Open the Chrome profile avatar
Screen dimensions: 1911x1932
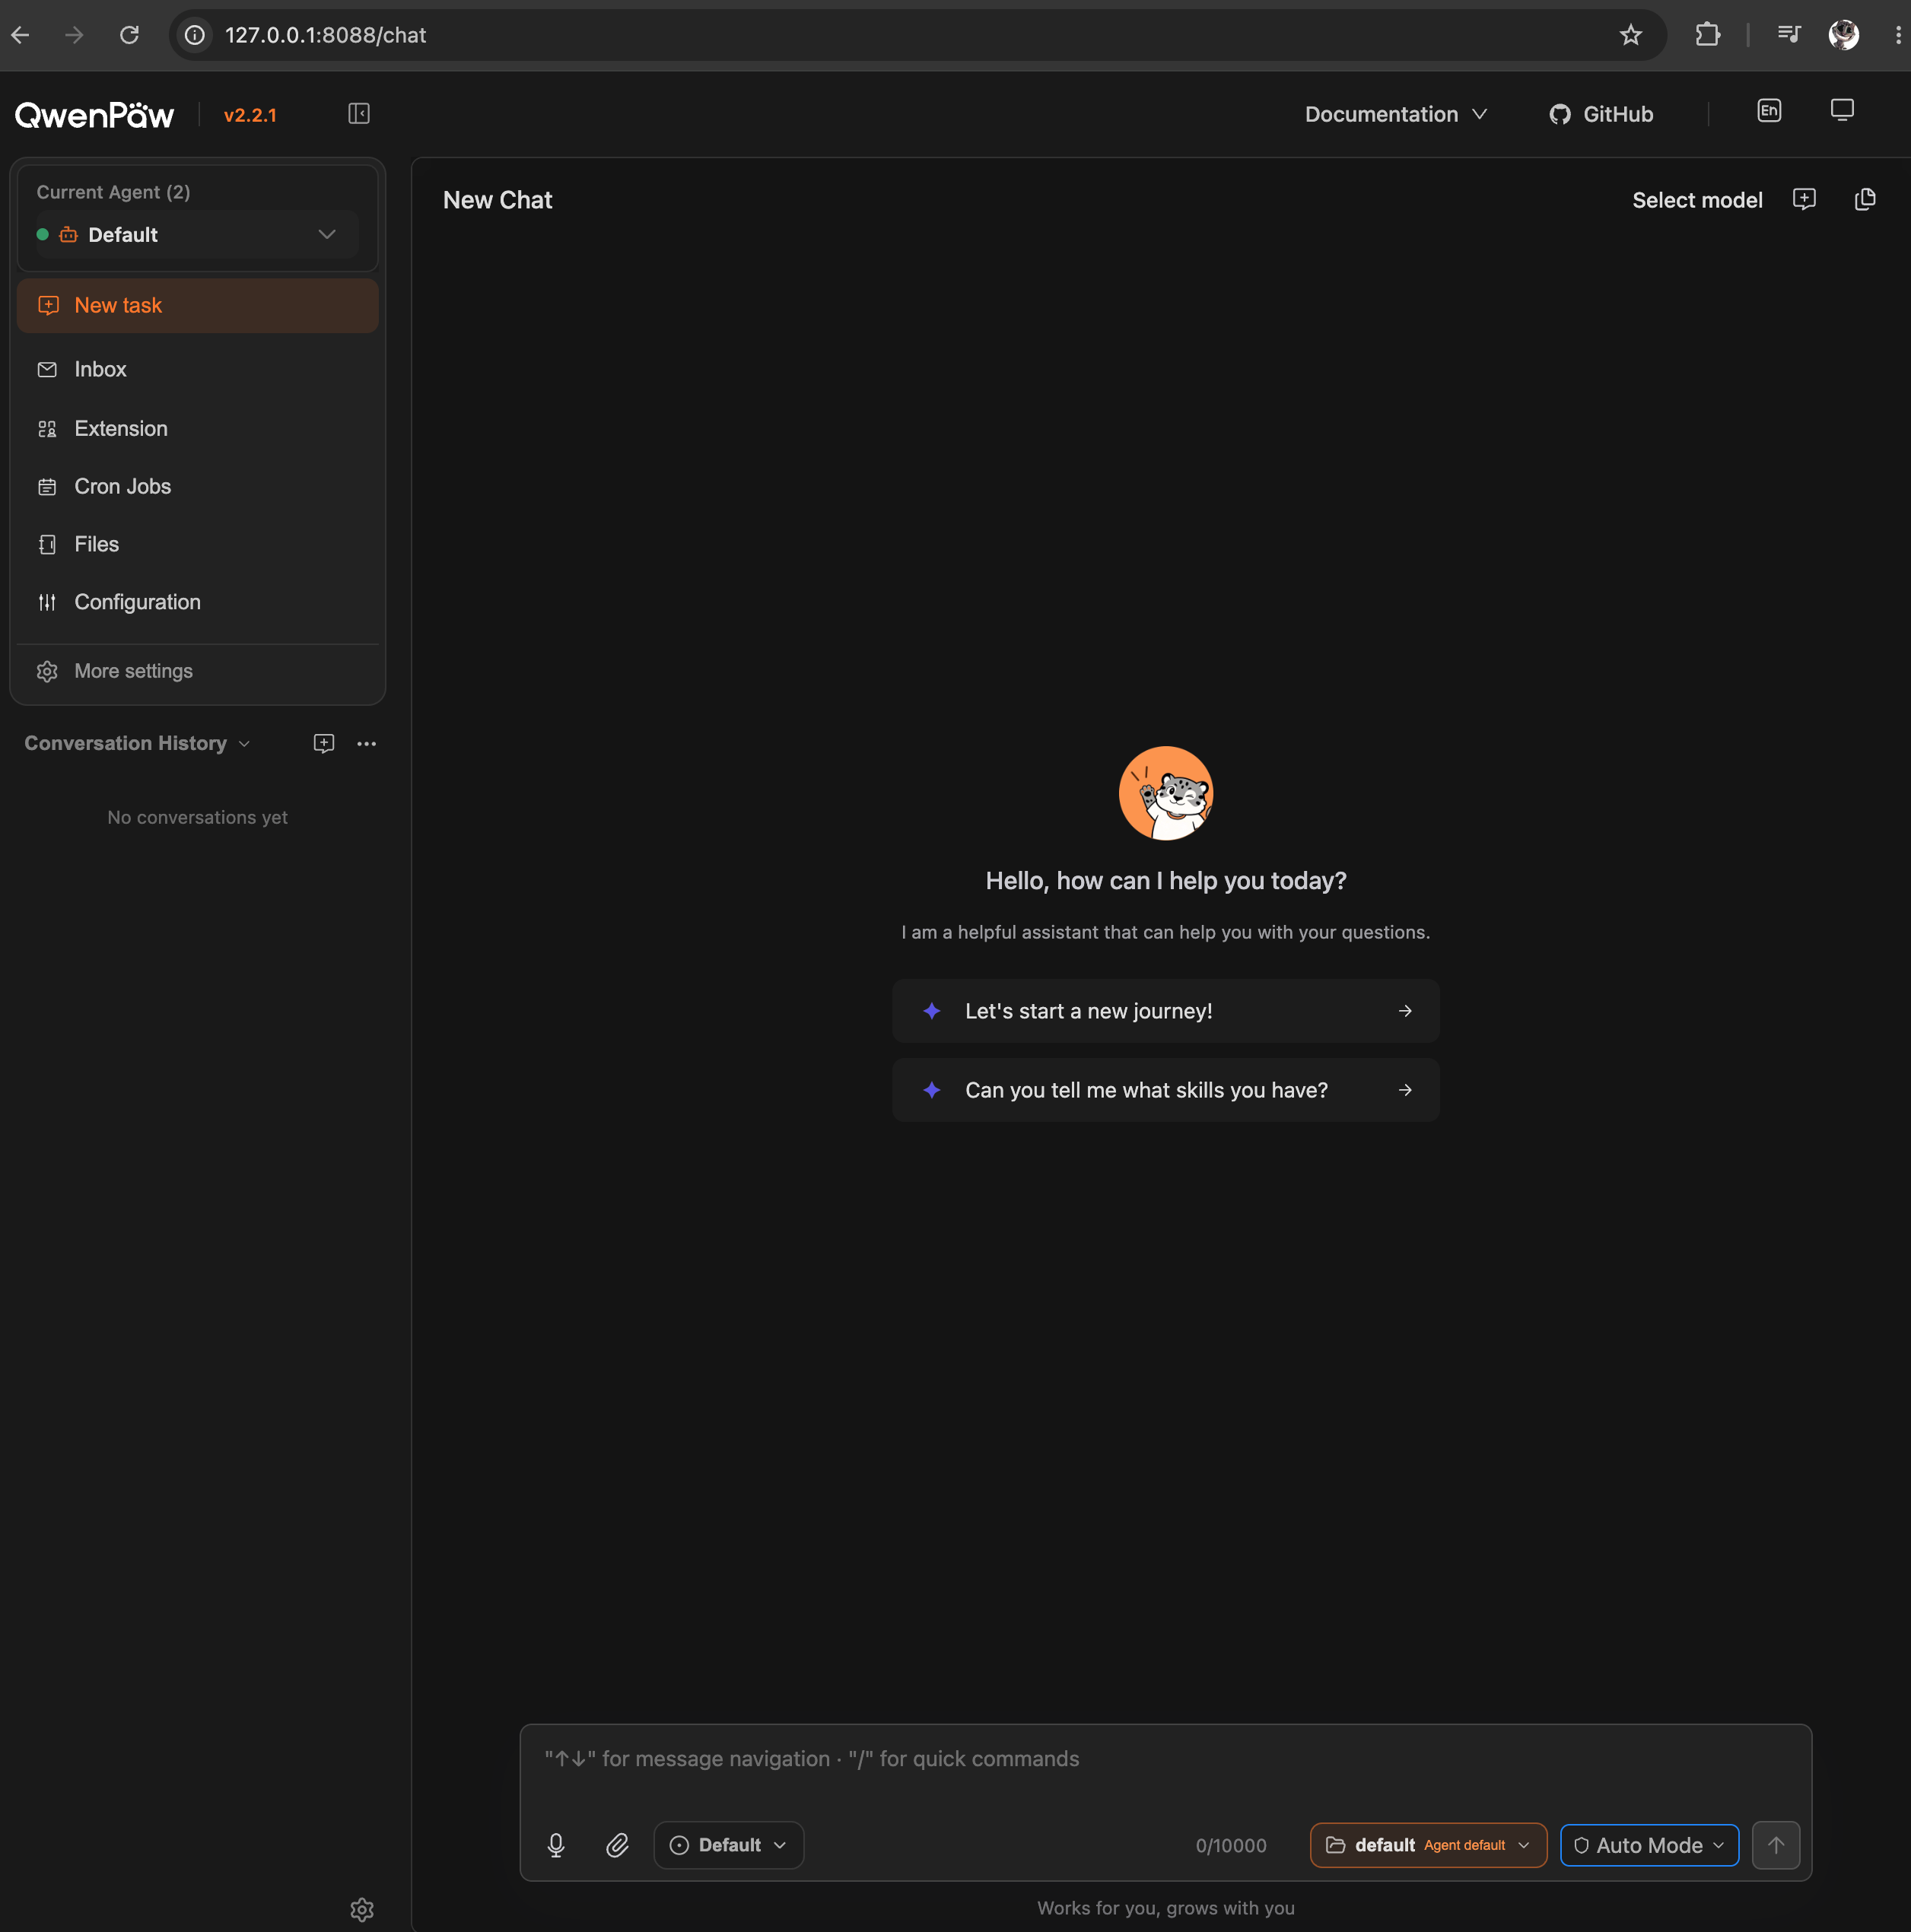(1843, 35)
